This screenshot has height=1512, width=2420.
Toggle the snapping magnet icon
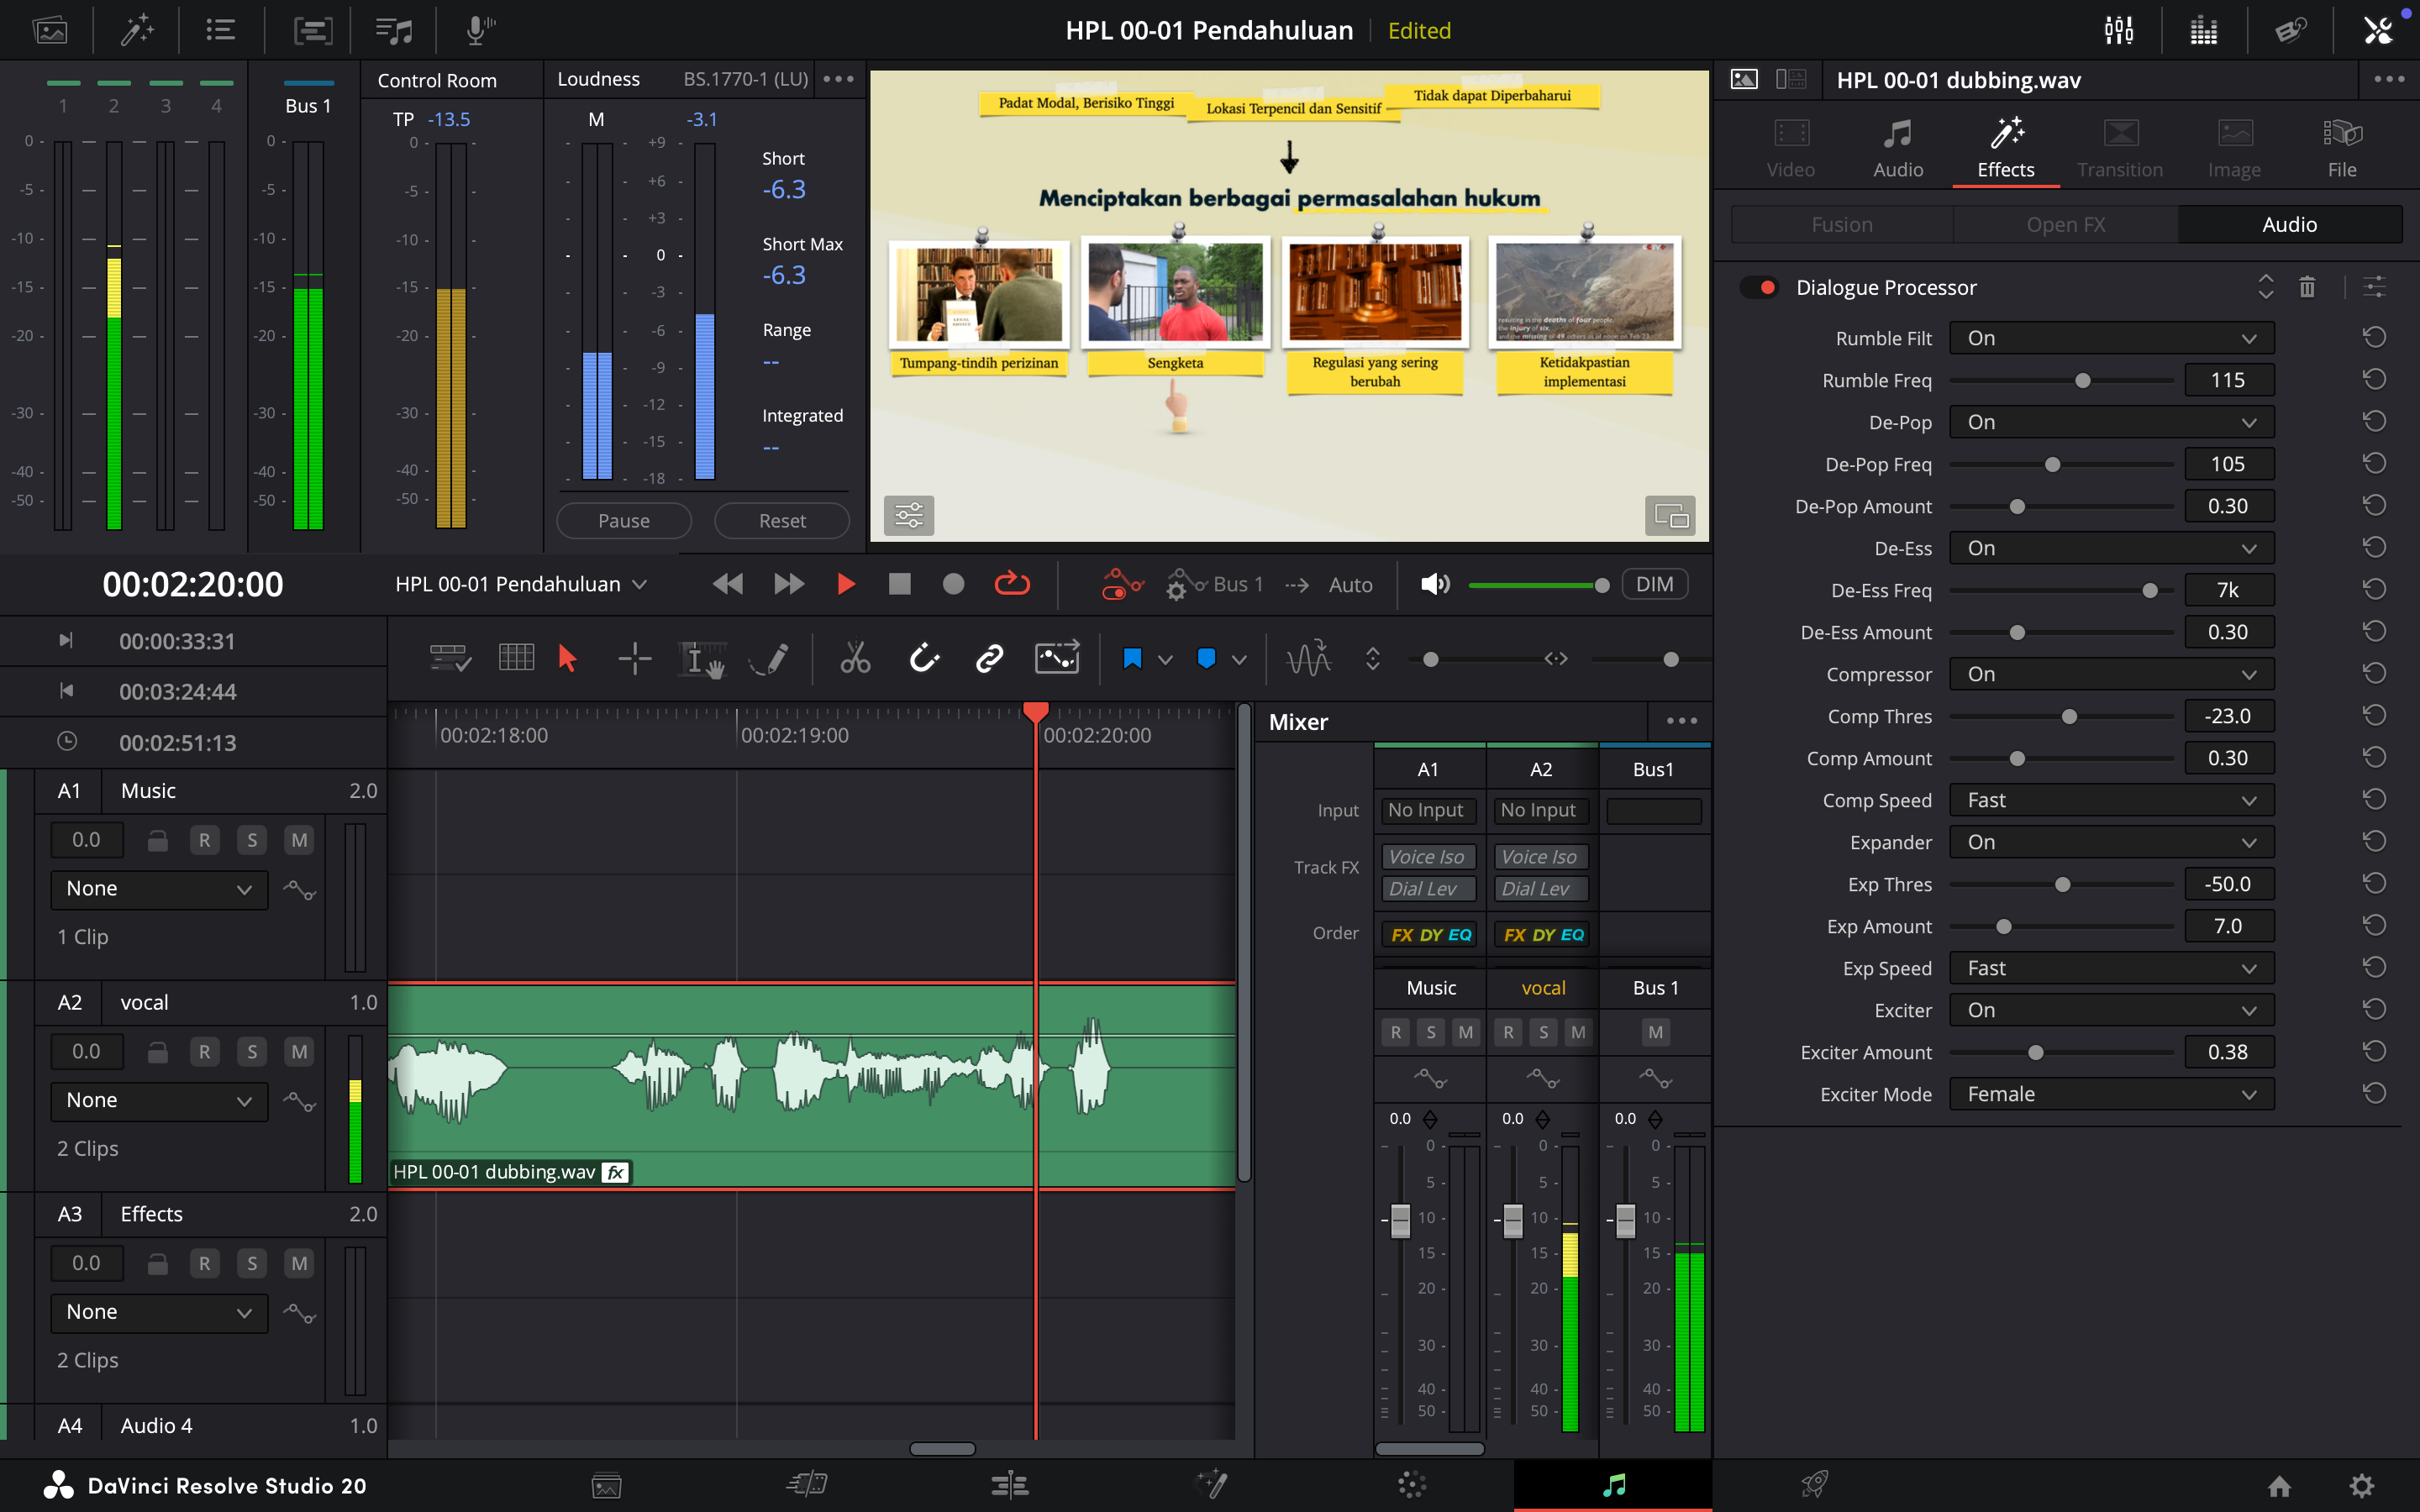924,659
